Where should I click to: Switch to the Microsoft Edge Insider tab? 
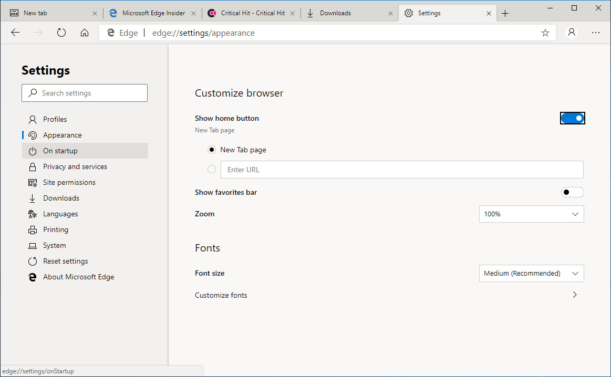coord(152,13)
